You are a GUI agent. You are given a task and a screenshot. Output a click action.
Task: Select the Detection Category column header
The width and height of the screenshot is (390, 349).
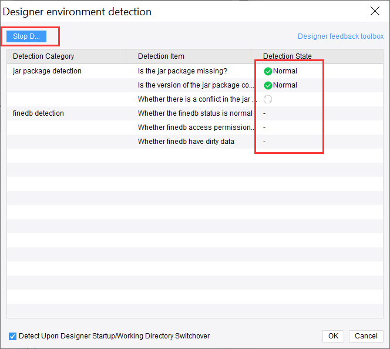coord(66,56)
